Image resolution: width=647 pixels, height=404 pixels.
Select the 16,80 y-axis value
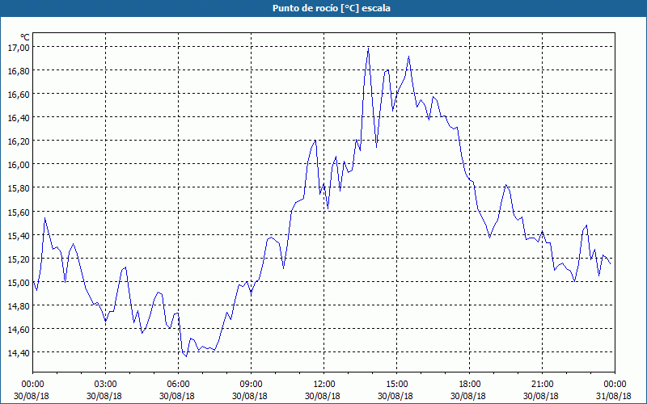[19, 70]
